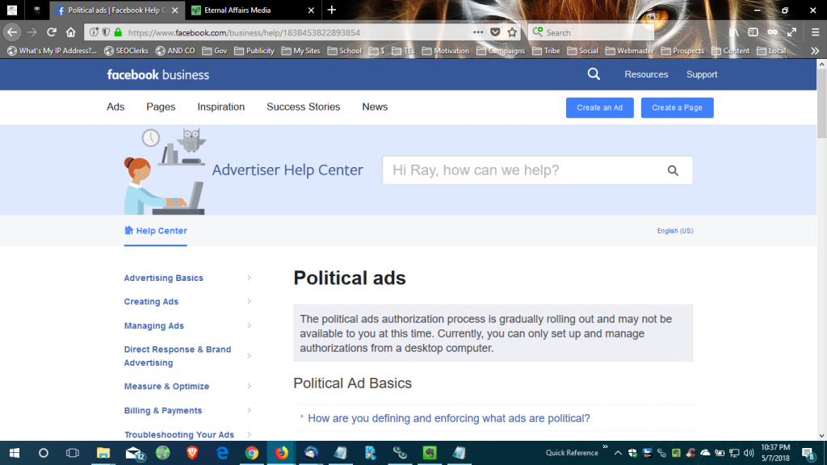Click the Firefox reload page icon
Viewport: 827px width, 465px height.
pyautogui.click(x=52, y=32)
